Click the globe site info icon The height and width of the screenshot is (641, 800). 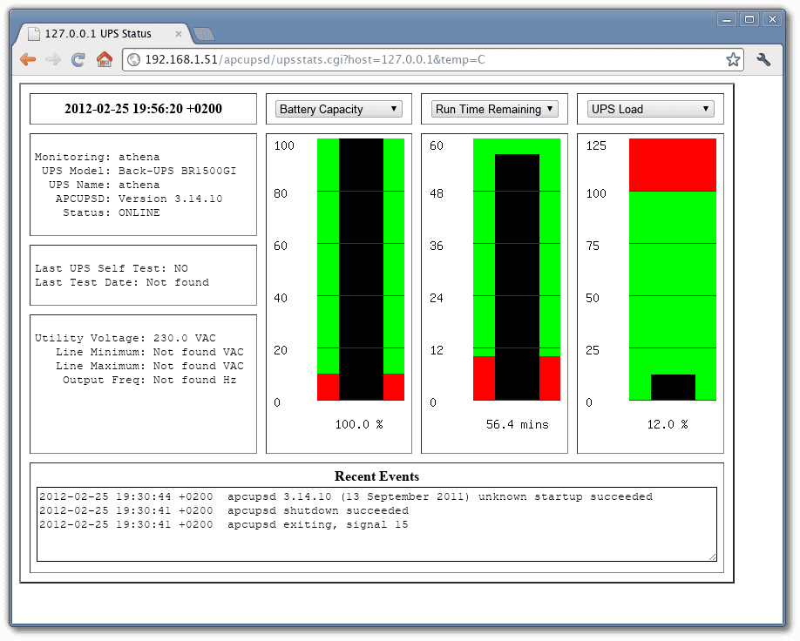coord(133,60)
